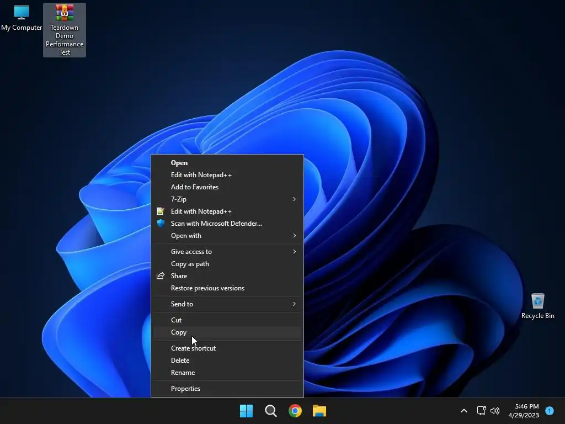Select the My Computer desktop icon
565x424 pixels.
[22, 18]
